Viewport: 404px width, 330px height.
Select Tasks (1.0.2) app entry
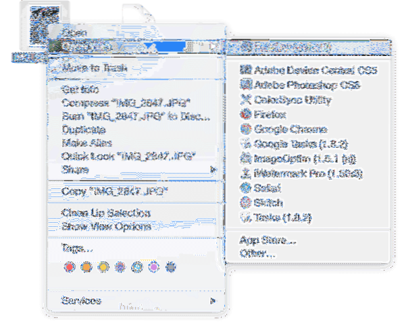[276, 217]
